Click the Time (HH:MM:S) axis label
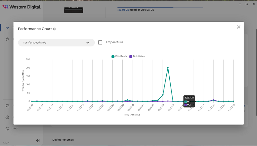The height and width of the screenshot is (146, 257). pos(133,115)
